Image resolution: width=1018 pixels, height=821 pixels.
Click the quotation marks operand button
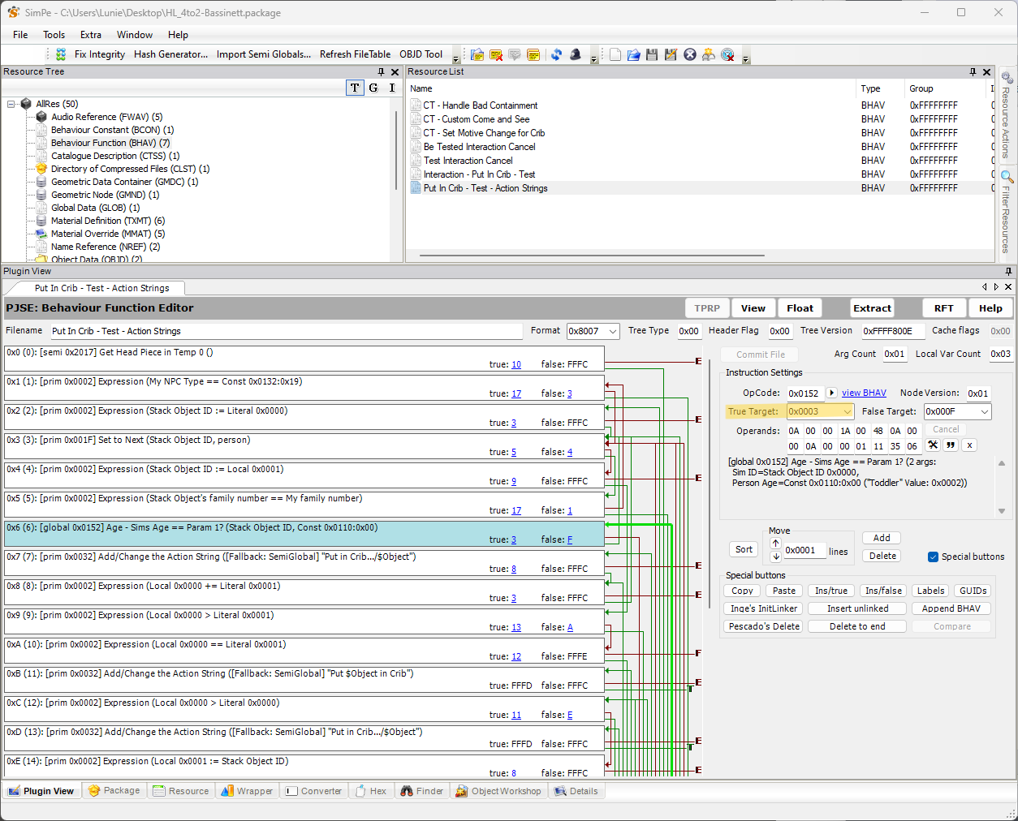click(951, 445)
